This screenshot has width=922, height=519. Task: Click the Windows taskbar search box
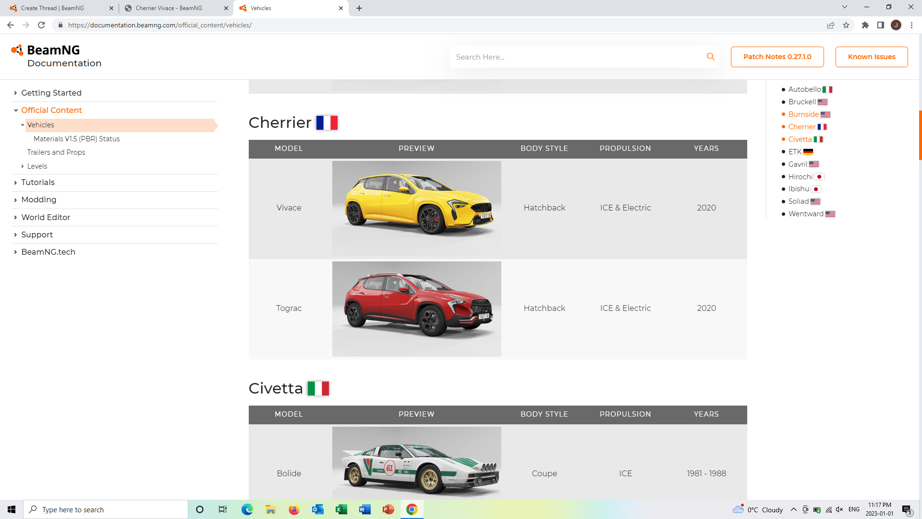tap(106, 509)
